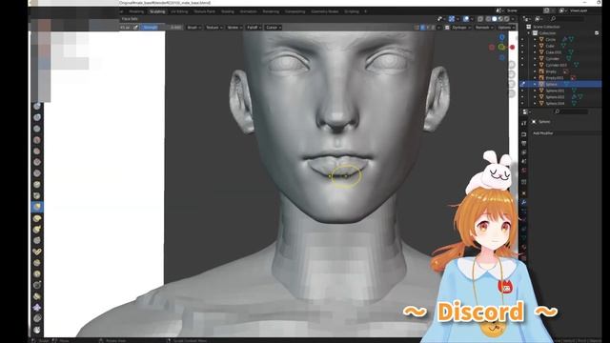Select the purple brush icon in sculpt toolbar

pos(37,307)
